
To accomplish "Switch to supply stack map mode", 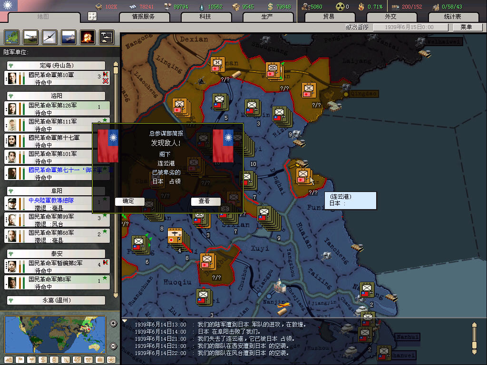I will 54,360.
